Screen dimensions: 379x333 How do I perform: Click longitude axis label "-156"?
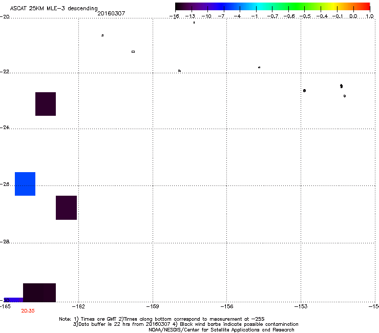point(227,306)
